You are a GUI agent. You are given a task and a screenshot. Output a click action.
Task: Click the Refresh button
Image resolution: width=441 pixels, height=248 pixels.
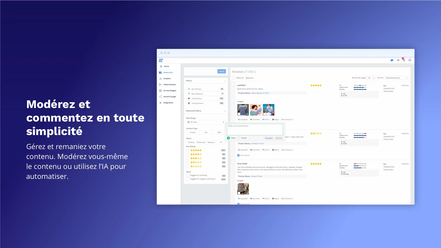250,78
